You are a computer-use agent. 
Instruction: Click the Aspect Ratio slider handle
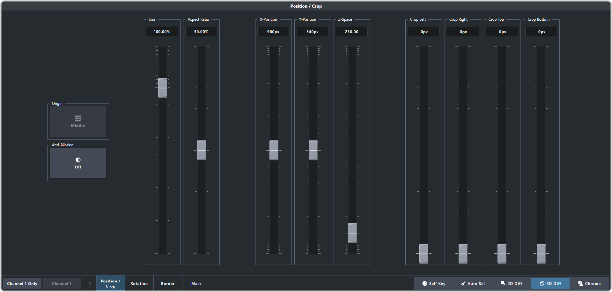(x=202, y=150)
